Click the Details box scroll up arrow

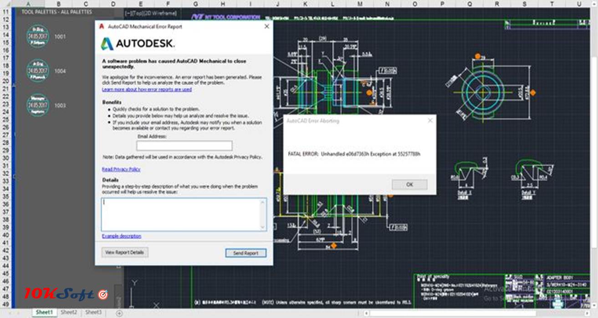point(263,202)
